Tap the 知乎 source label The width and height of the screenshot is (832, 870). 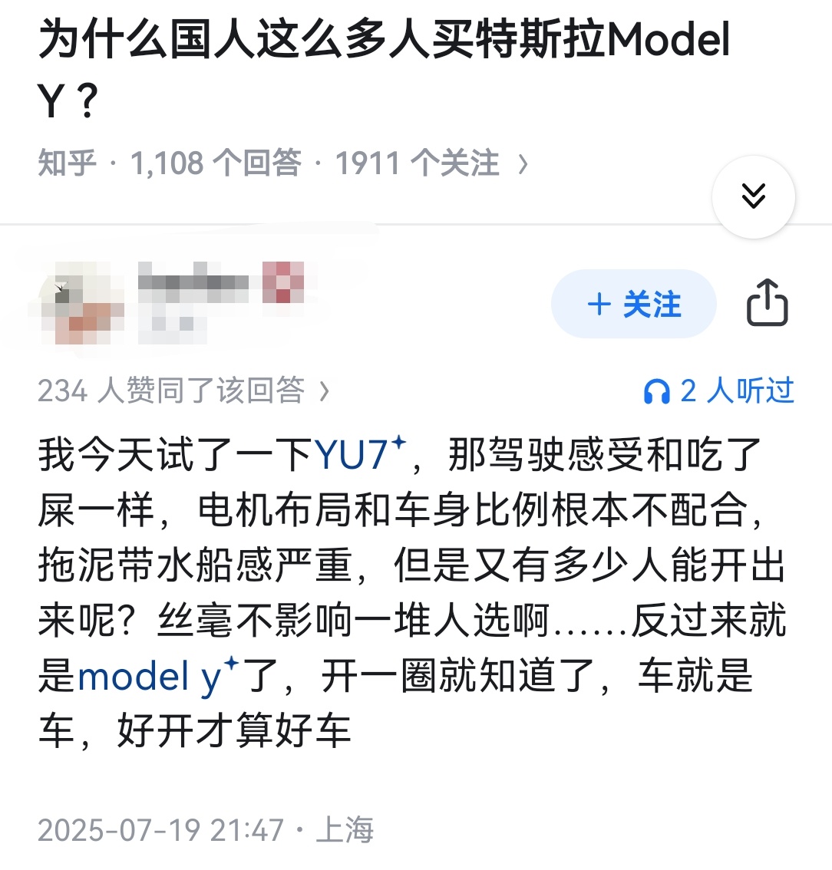point(68,163)
